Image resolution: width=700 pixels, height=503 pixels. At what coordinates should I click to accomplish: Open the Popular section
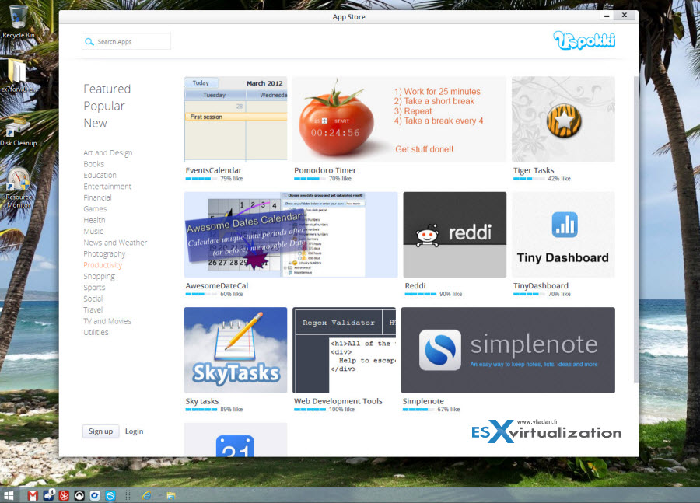(x=104, y=107)
